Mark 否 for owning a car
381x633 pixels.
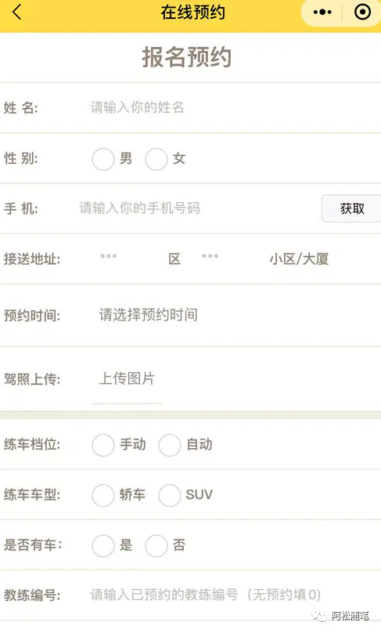click(156, 546)
